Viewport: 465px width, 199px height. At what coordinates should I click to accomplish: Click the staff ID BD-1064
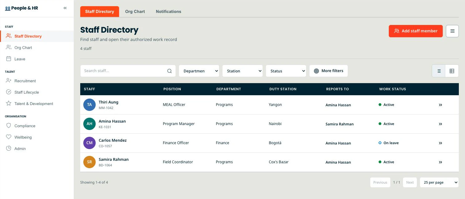[105, 165]
